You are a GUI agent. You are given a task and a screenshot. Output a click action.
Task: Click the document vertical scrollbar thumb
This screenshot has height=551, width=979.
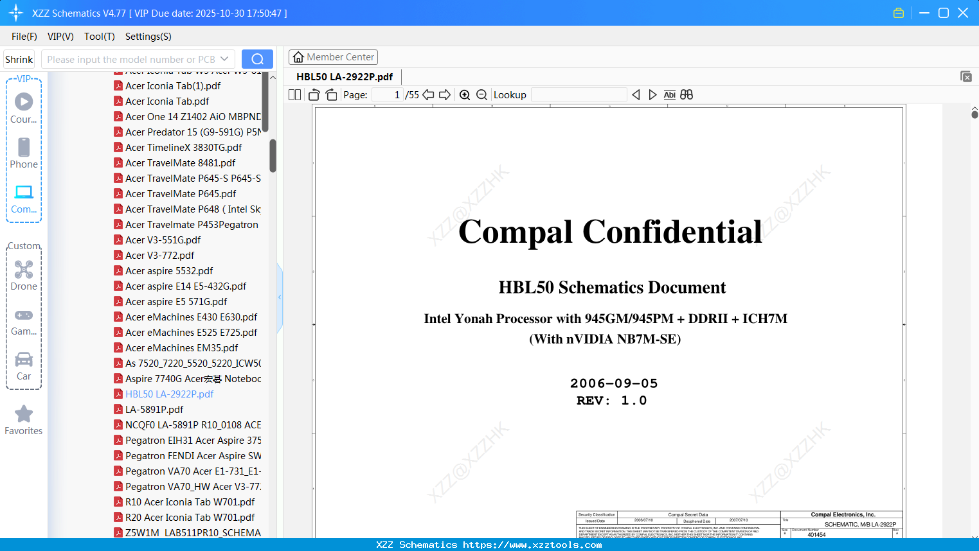click(975, 114)
